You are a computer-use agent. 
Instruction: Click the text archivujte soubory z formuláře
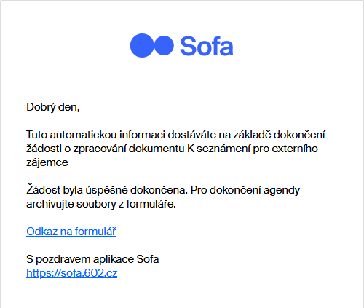[x=101, y=204]
